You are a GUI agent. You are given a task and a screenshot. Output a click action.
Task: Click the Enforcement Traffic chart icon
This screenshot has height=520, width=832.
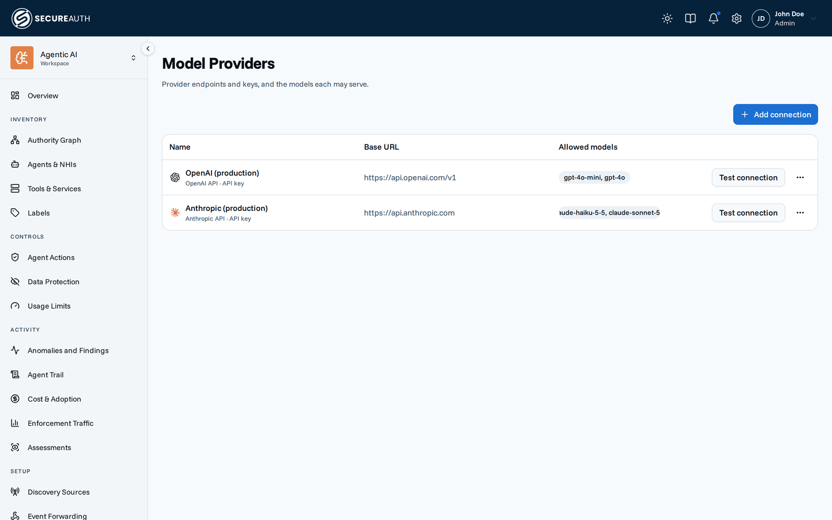click(15, 424)
